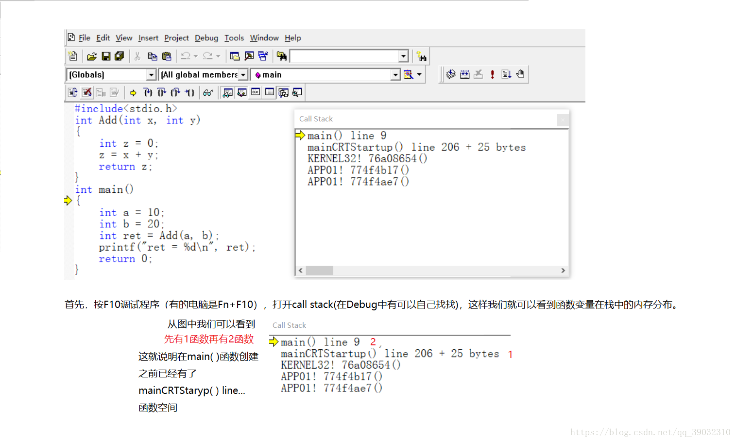The width and height of the screenshot is (736, 442).
Task: Expand the (Globals) class dropdown arrow
Action: click(x=151, y=75)
